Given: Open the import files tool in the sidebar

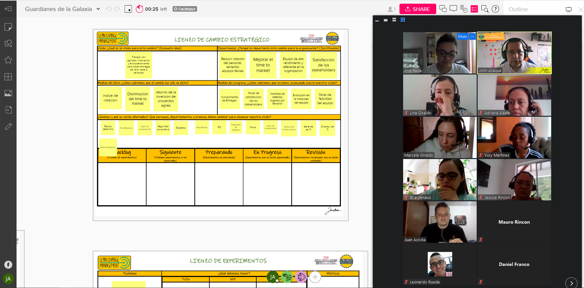Looking at the screenshot, I should point(8,110).
